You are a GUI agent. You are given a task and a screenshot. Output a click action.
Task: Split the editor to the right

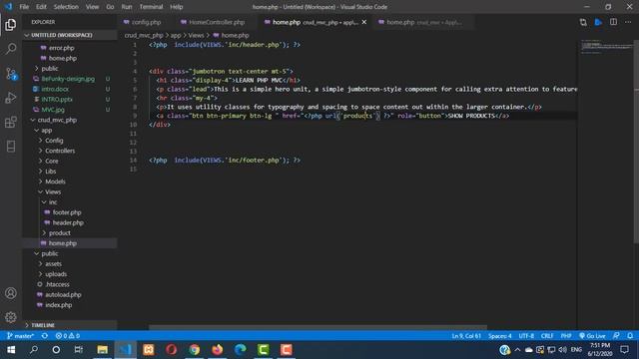(613, 22)
